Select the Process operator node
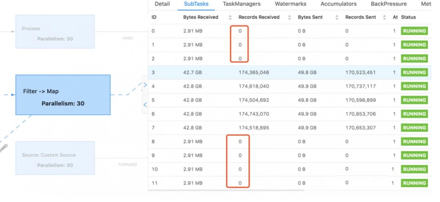This screenshot has width=440, height=202. pyautogui.click(x=55, y=32)
